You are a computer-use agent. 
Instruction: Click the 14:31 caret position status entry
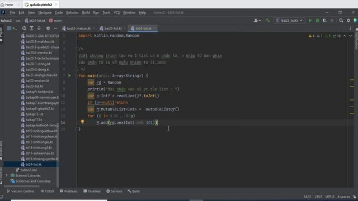(x=308, y=197)
